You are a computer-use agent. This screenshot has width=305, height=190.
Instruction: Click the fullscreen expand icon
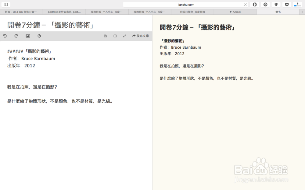click(124, 36)
